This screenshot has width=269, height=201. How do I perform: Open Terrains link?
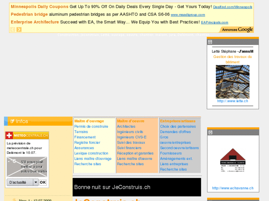(x=81, y=132)
